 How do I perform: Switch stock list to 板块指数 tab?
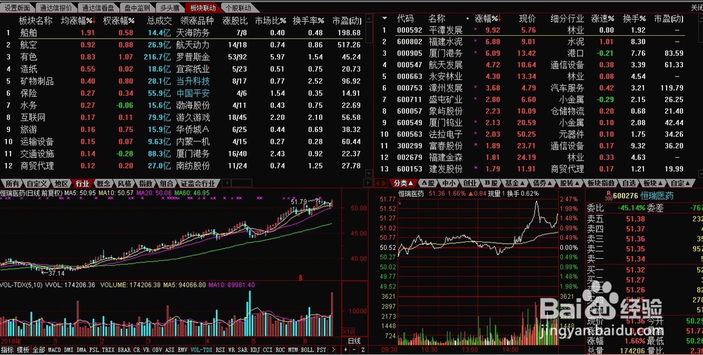coord(601,183)
